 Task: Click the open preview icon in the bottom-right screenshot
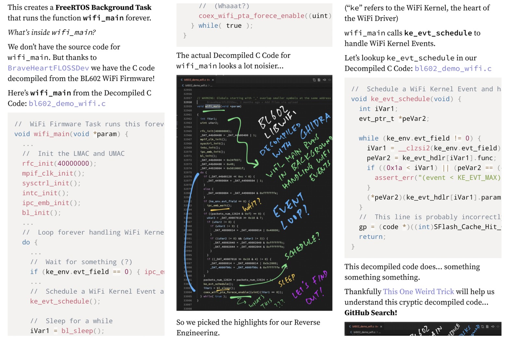[x=487, y=326]
